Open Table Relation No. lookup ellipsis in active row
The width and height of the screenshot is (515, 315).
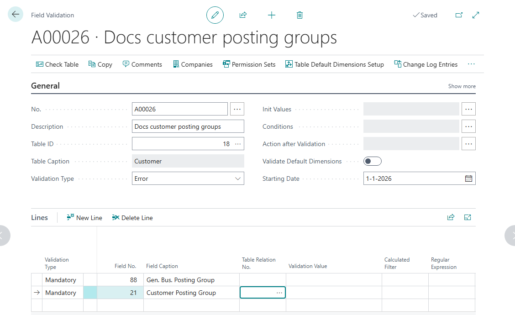coord(279,293)
